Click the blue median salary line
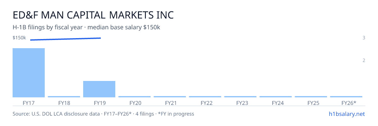 [x=66, y=39]
